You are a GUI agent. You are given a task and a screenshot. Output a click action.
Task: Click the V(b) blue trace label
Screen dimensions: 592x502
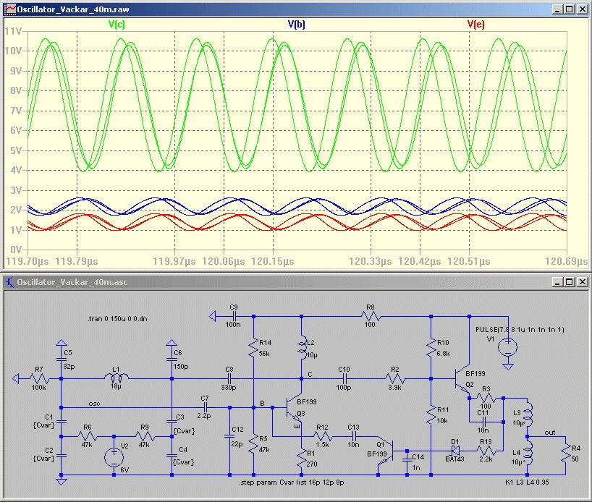click(x=297, y=25)
